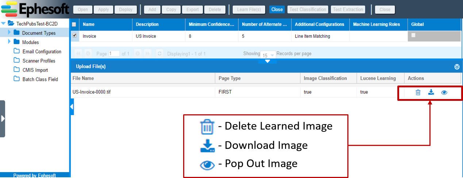Screen dimensions: 463x178
Task: Select the US-Invoice-0000.tif file name
Action: tap(92, 92)
